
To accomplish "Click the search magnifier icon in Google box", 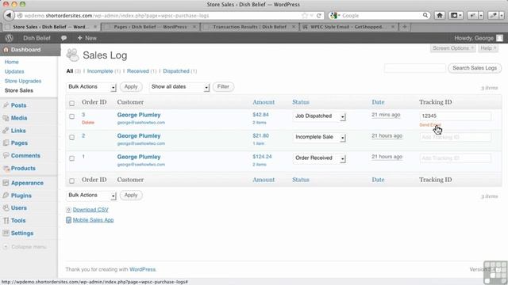I will coord(425,15).
